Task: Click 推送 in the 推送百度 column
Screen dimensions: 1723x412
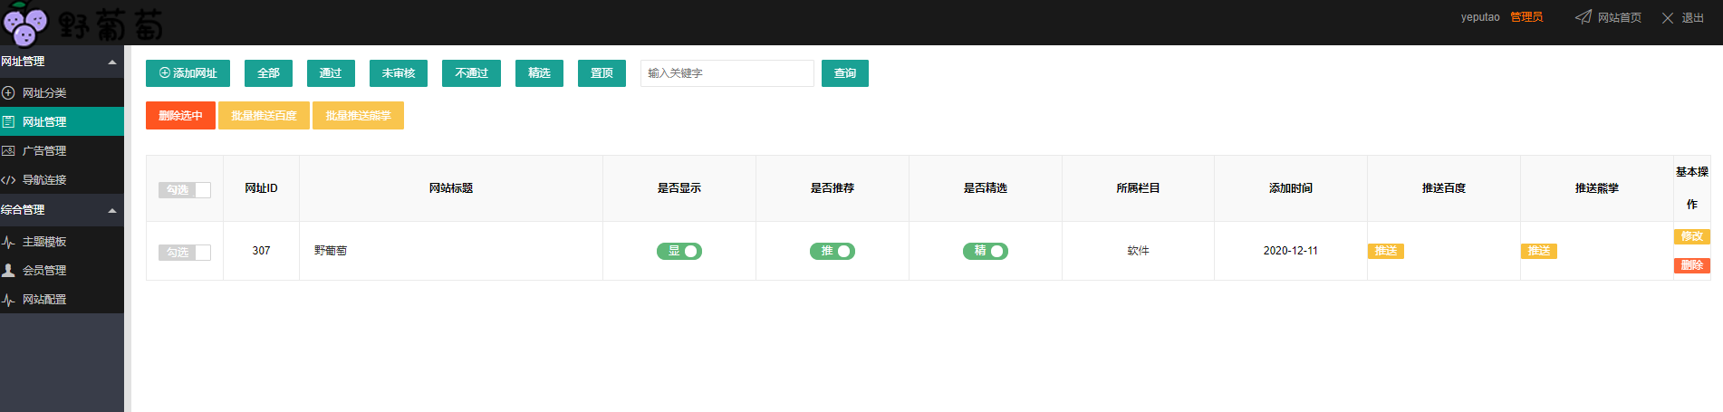Action: pyautogui.click(x=1386, y=251)
